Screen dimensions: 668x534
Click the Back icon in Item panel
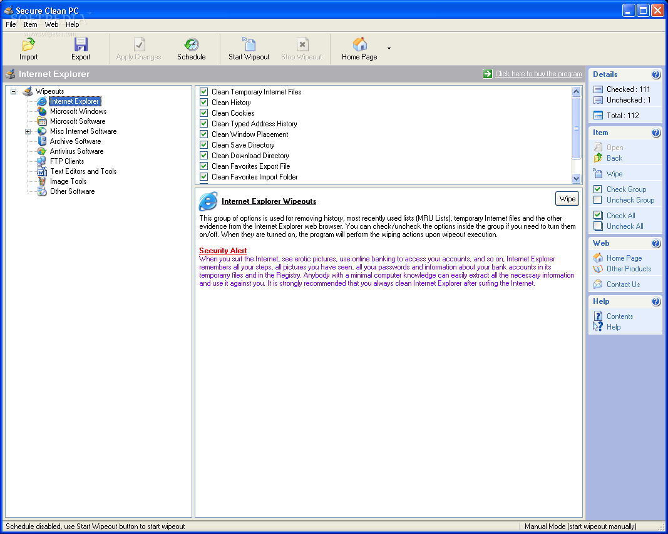(x=598, y=158)
